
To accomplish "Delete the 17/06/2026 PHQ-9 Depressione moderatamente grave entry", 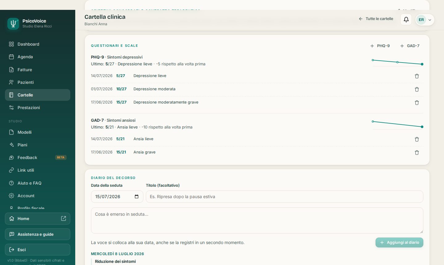I will [x=417, y=103].
